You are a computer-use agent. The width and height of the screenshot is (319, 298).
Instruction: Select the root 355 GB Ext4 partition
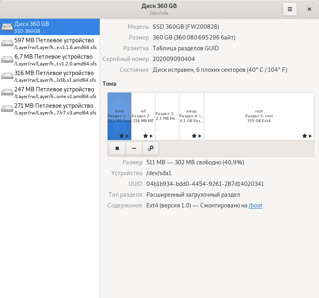259,116
